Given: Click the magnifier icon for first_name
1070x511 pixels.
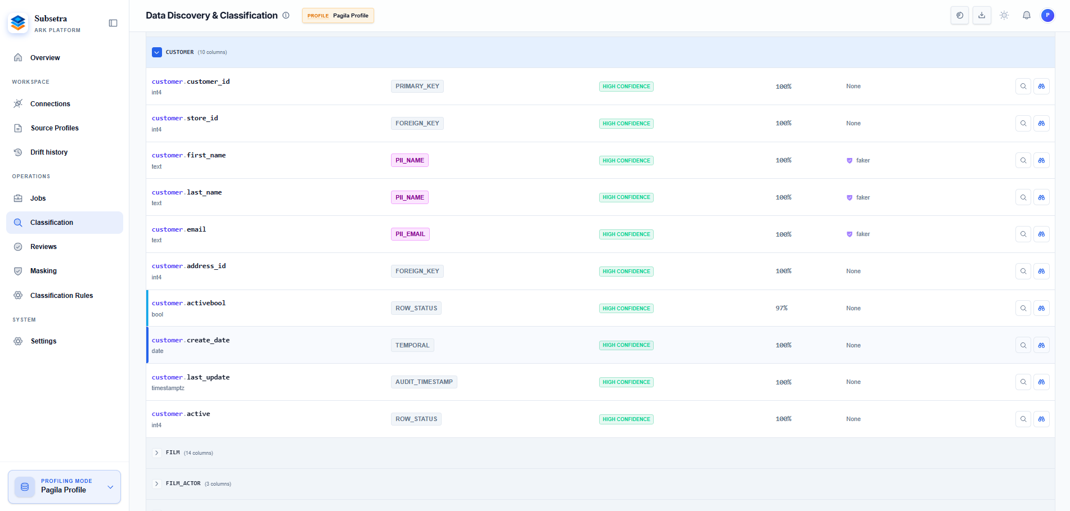Looking at the screenshot, I should (1023, 160).
